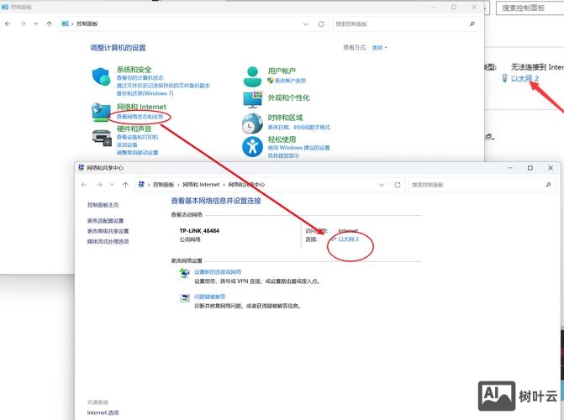Refresh the 控制面板 window address bar
The image size is (564, 420).
point(321,24)
